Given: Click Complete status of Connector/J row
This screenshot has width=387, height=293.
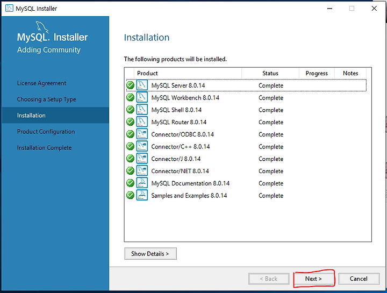Looking at the screenshot, I should 271,159.
